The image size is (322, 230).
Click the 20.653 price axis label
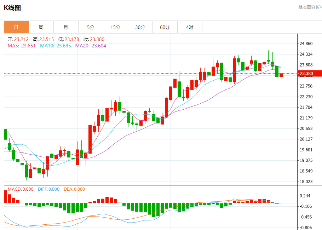306,128
